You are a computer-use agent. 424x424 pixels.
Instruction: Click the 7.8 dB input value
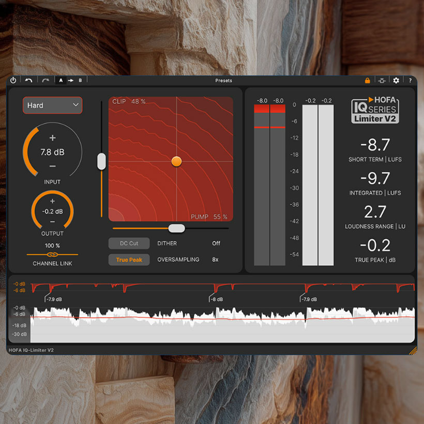52,152
